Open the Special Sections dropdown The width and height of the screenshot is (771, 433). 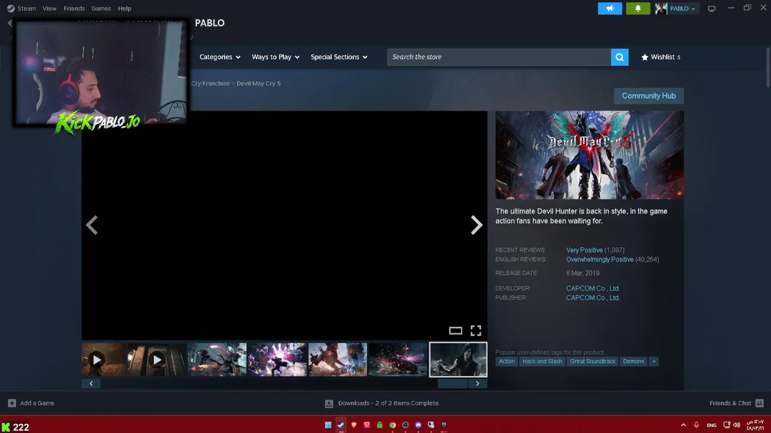[339, 57]
